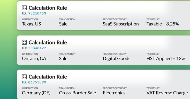The height and width of the screenshot is (99, 190).
Task: Click HST Applied – 13% tax result
Action: (x=166, y=59)
